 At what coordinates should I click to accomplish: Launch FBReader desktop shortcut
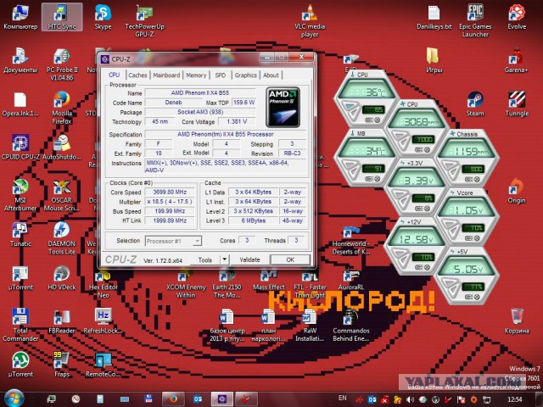pyautogui.click(x=62, y=321)
